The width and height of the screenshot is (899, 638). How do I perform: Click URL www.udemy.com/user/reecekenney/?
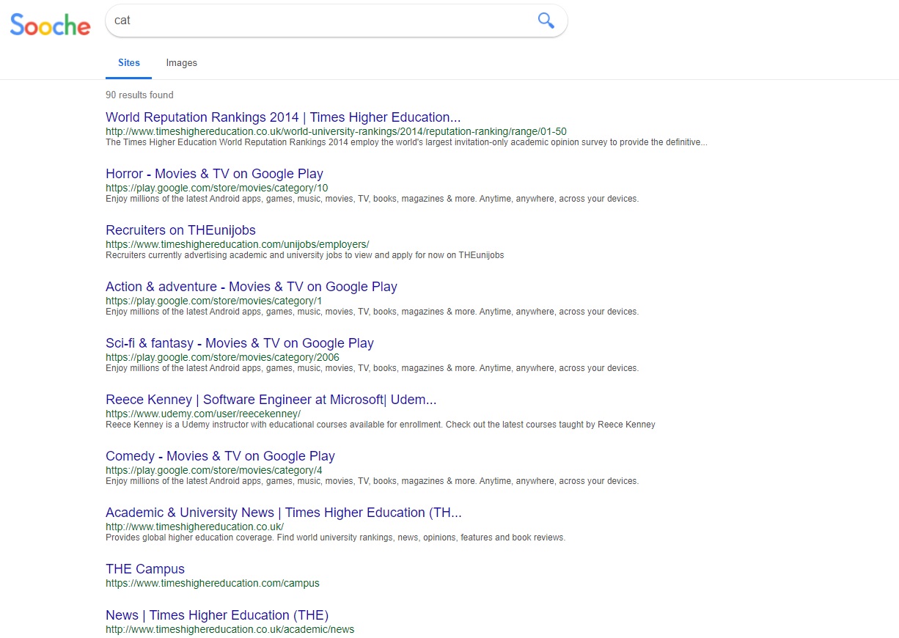pos(203,414)
